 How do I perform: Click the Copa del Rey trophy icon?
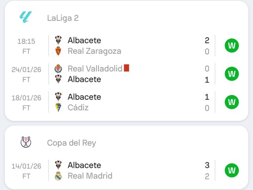(26, 142)
